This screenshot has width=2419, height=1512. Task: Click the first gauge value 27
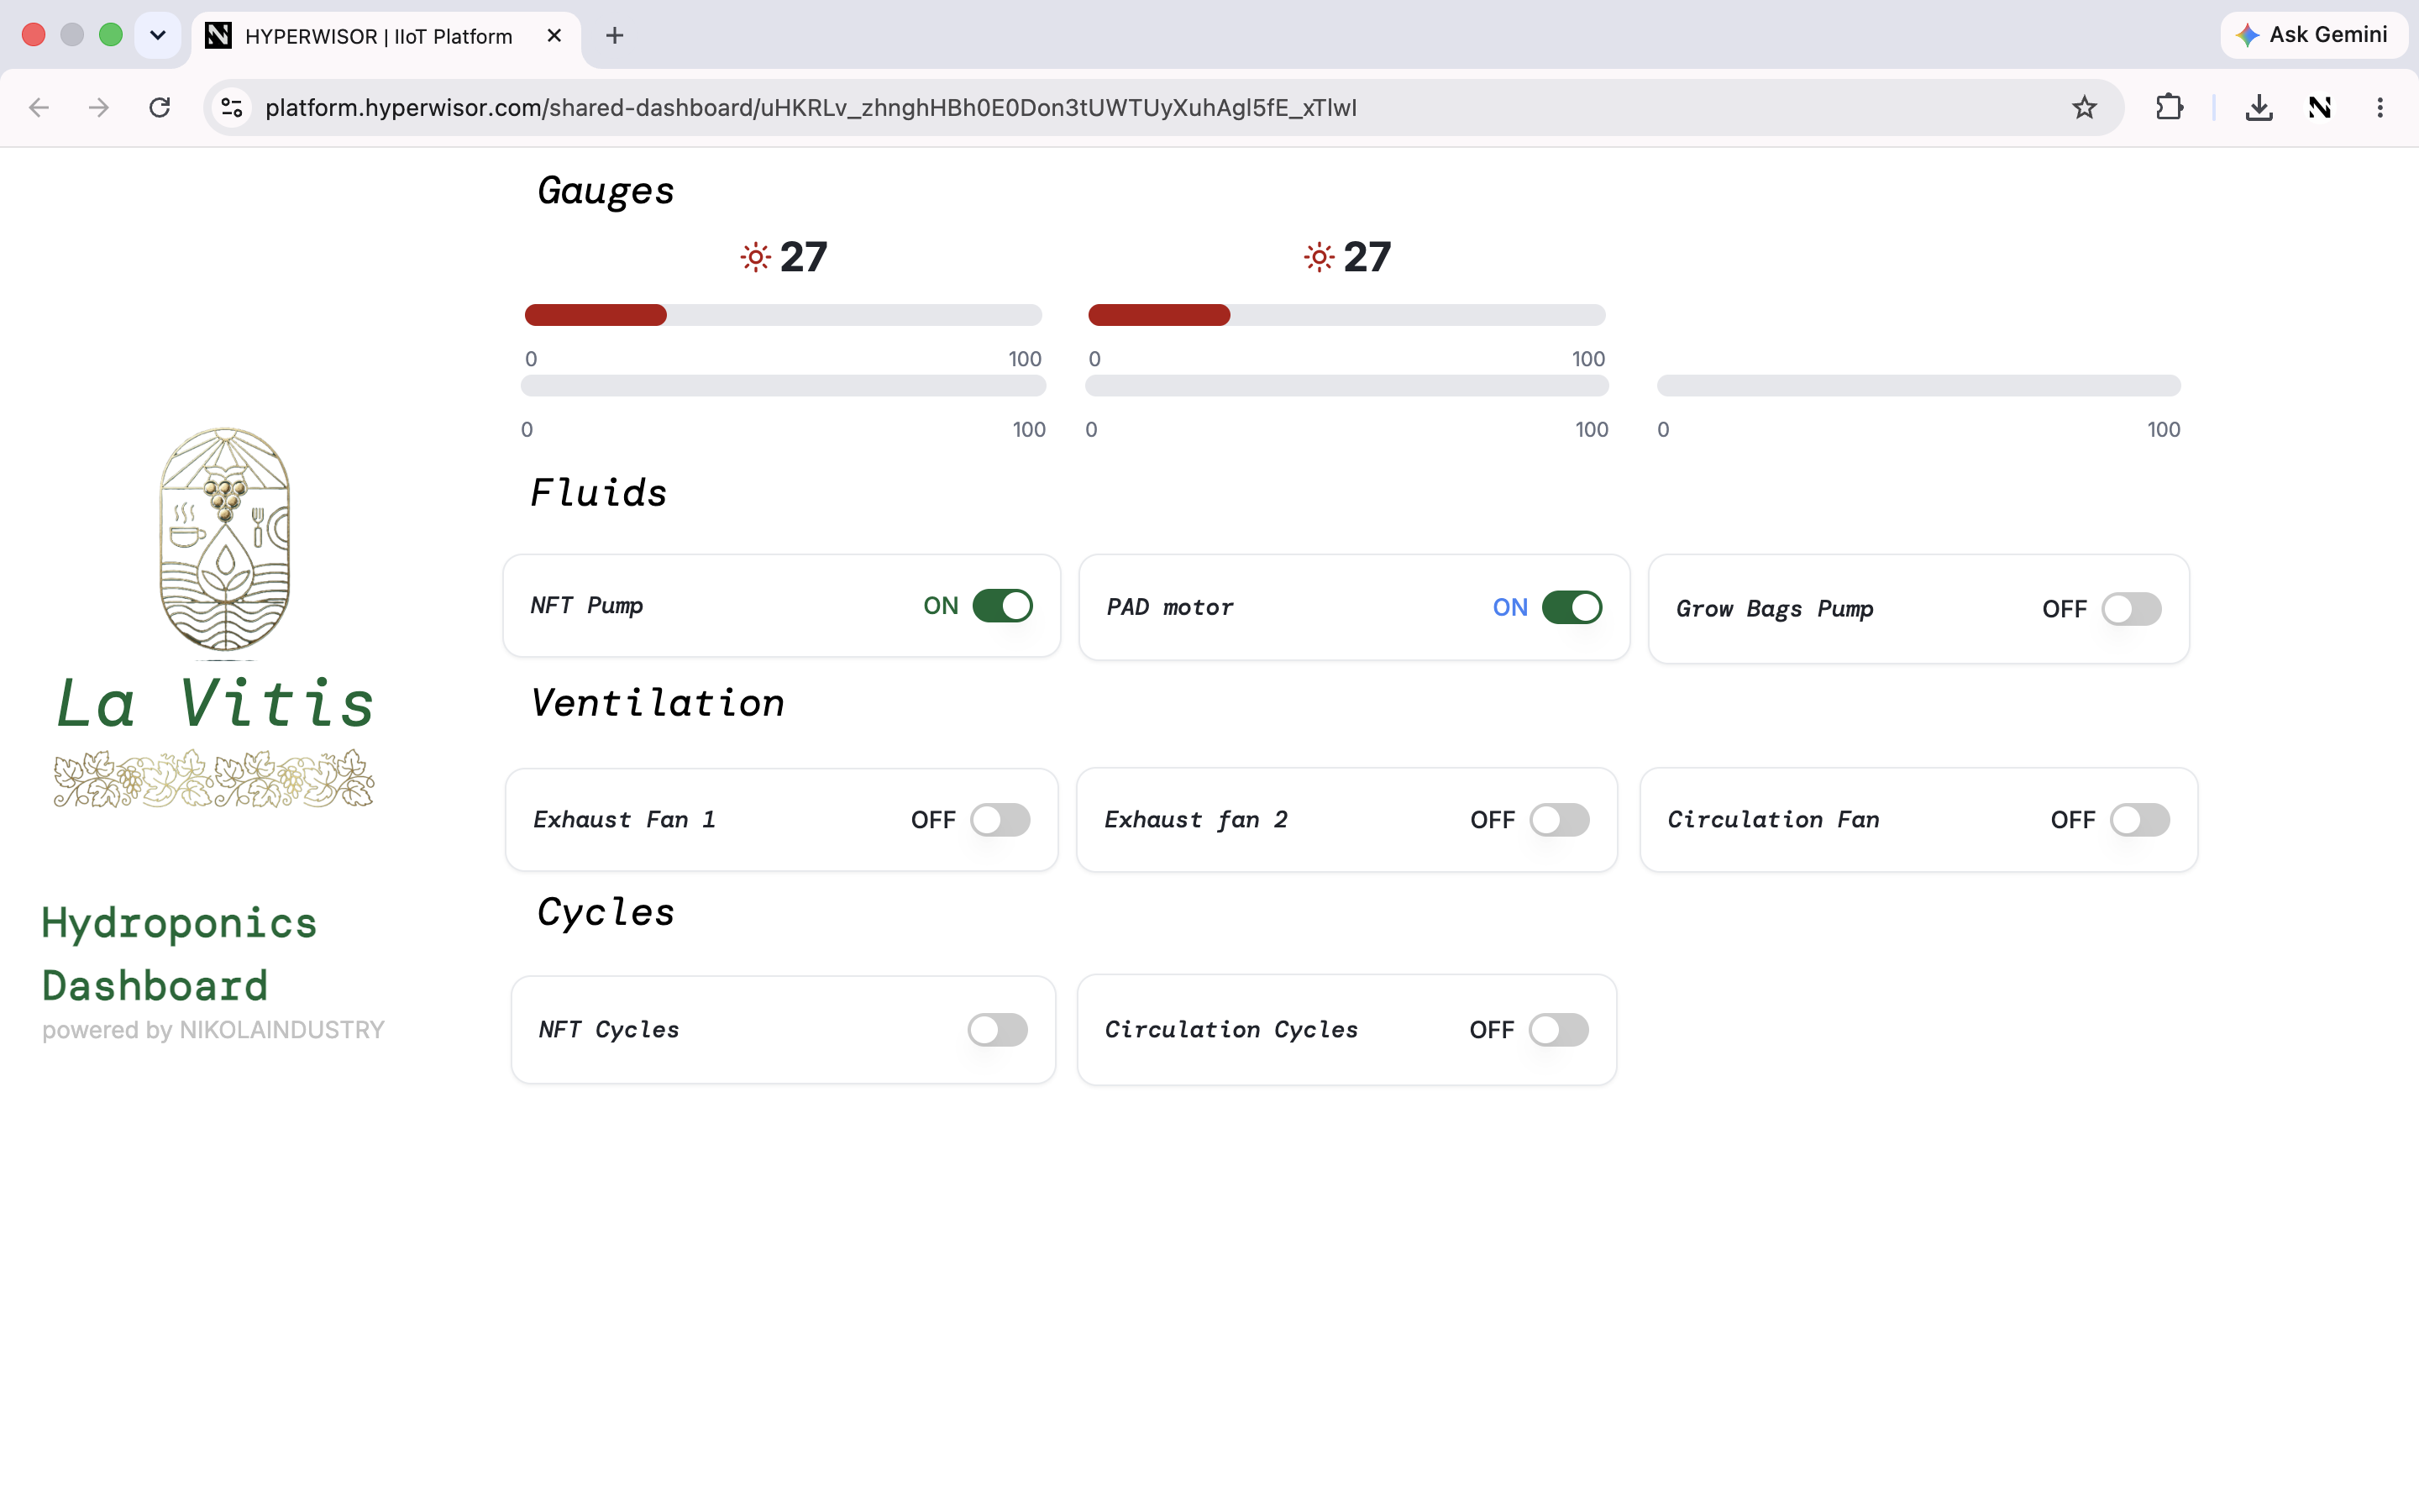pyautogui.click(x=804, y=257)
